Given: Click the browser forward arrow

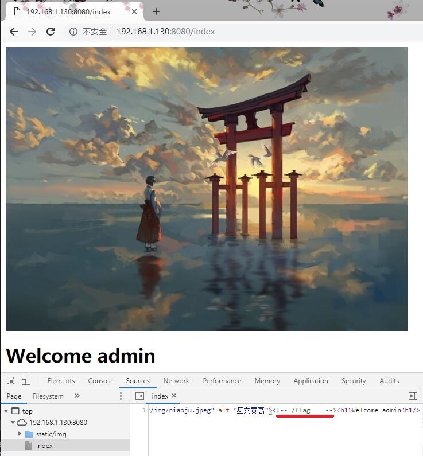Looking at the screenshot, I should (x=32, y=32).
